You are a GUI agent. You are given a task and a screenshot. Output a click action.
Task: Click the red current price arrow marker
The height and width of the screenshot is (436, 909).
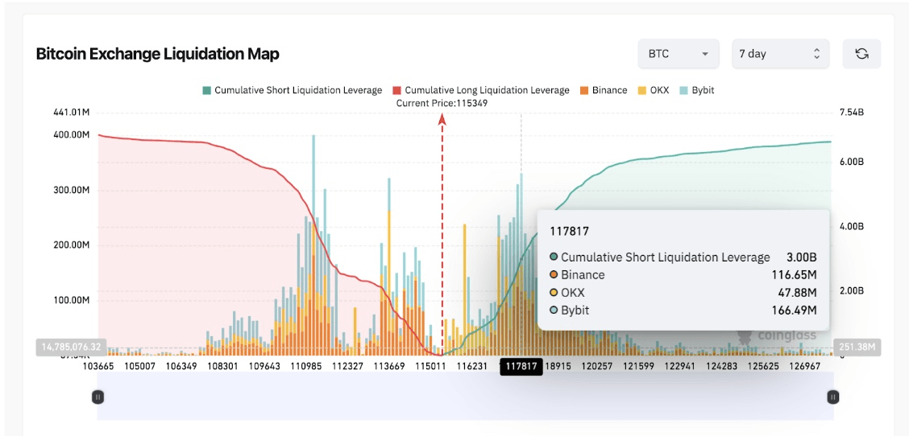[x=442, y=119]
